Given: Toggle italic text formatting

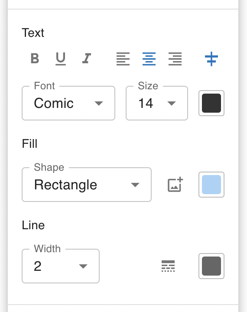Looking at the screenshot, I should [87, 58].
